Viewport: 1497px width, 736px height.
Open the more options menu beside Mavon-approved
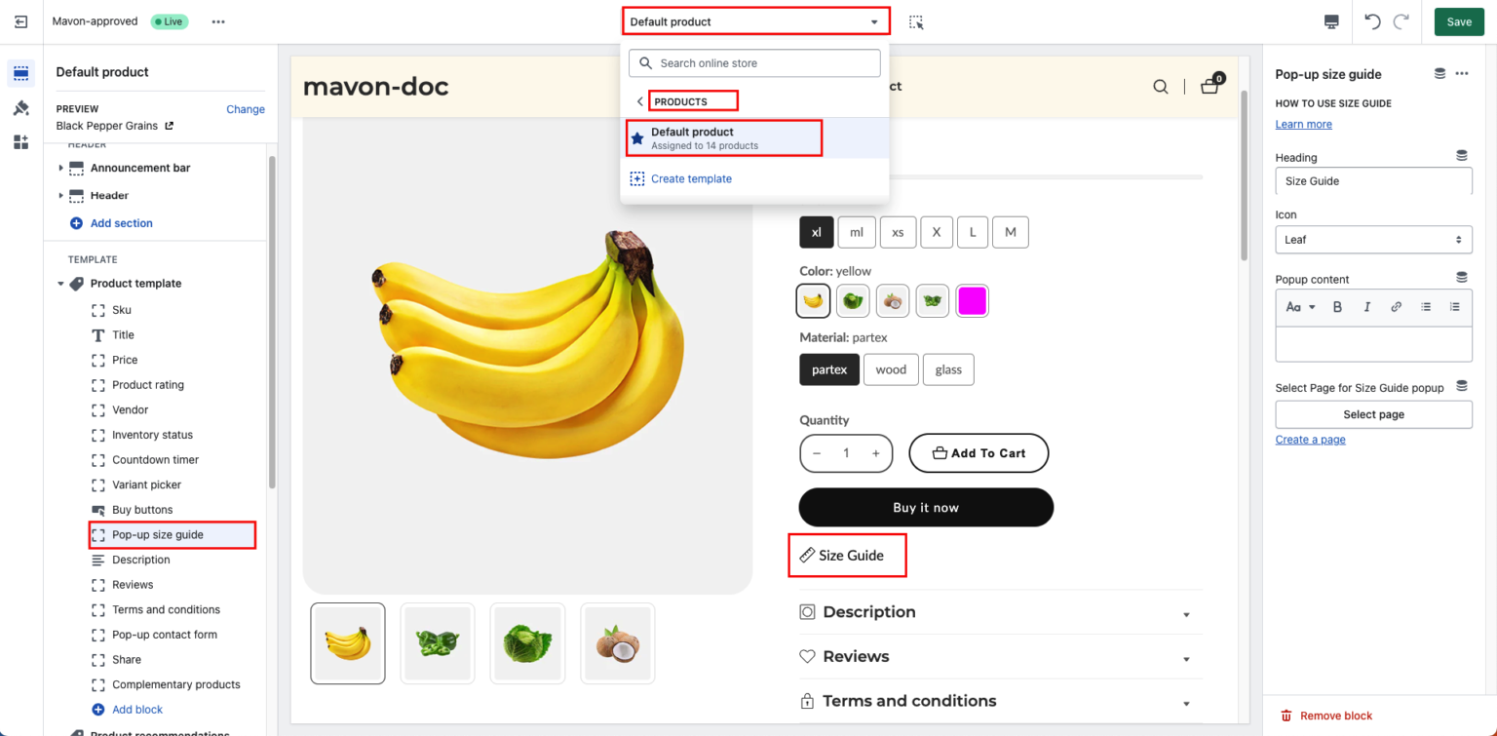click(x=218, y=20)
